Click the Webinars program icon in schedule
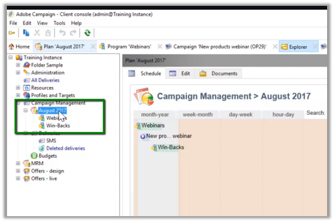Screen dimensions: 334x222 click(138, 125)
